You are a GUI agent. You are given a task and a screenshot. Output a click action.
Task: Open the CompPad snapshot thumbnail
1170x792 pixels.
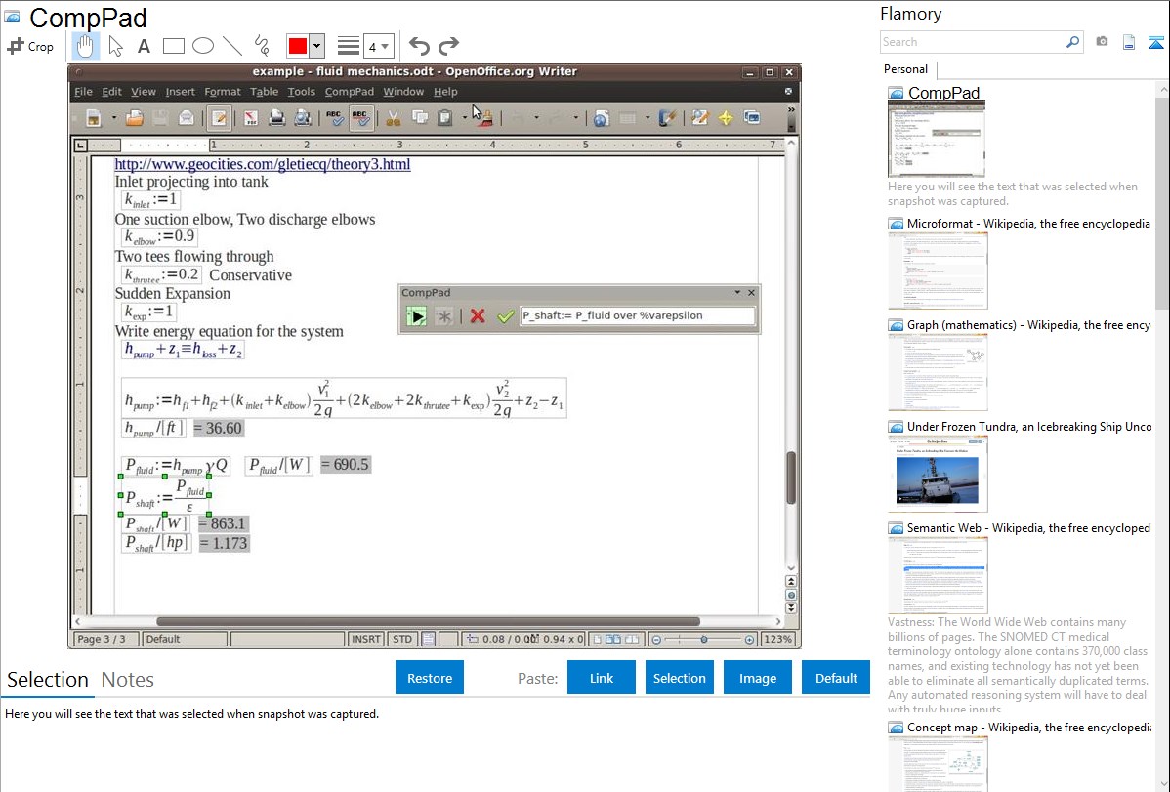coord(937,139)
